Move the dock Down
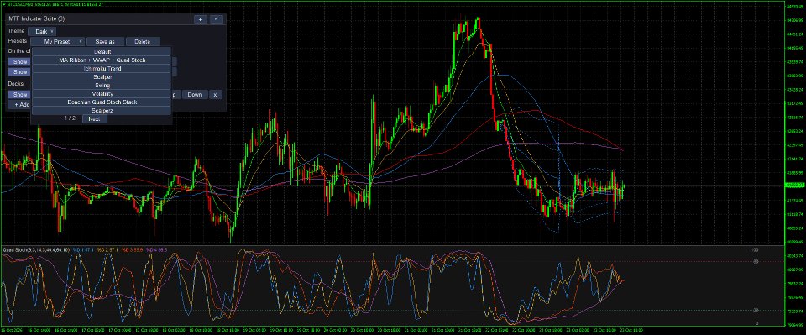 pyautogui.click(x=194, y=95)
